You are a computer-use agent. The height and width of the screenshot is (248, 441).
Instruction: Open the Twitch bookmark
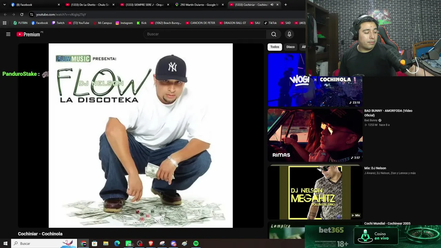(58, 23)
